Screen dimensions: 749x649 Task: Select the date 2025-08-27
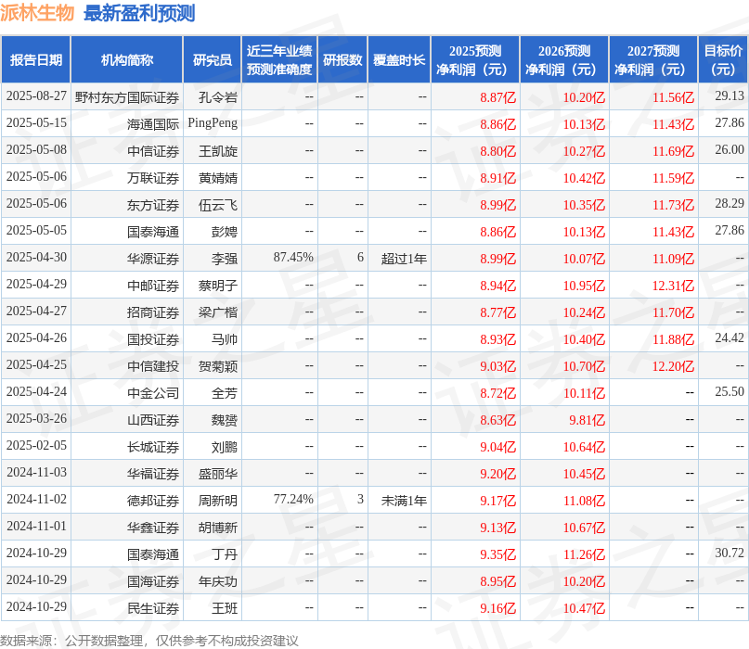(36, 95)
